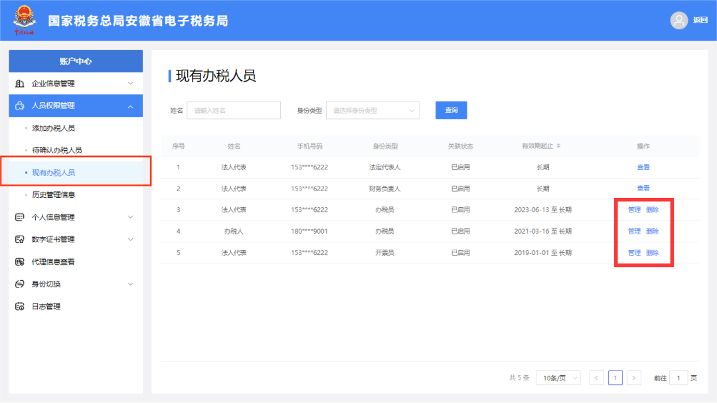The height and width of the screenshot is (403, 717).
Task: Click 查看 for row 2 财务负责人
Action: pos(643,189)
